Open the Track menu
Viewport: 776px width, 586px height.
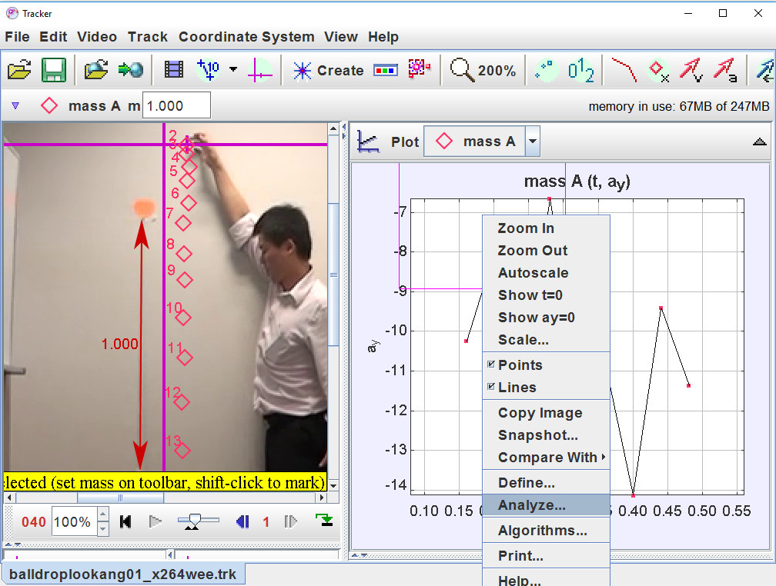(x=148, y=37)
